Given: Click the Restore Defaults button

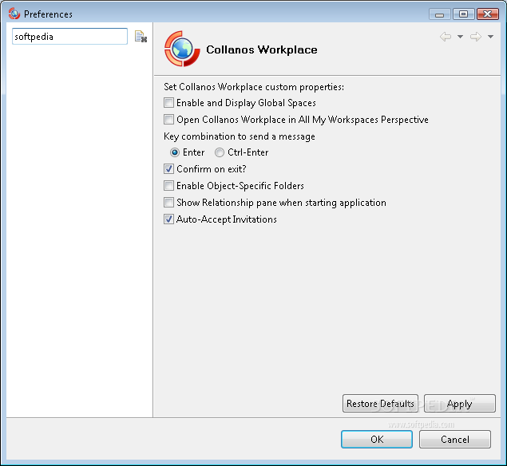Looking at the screenshot, I should click(x=380, y=403).
